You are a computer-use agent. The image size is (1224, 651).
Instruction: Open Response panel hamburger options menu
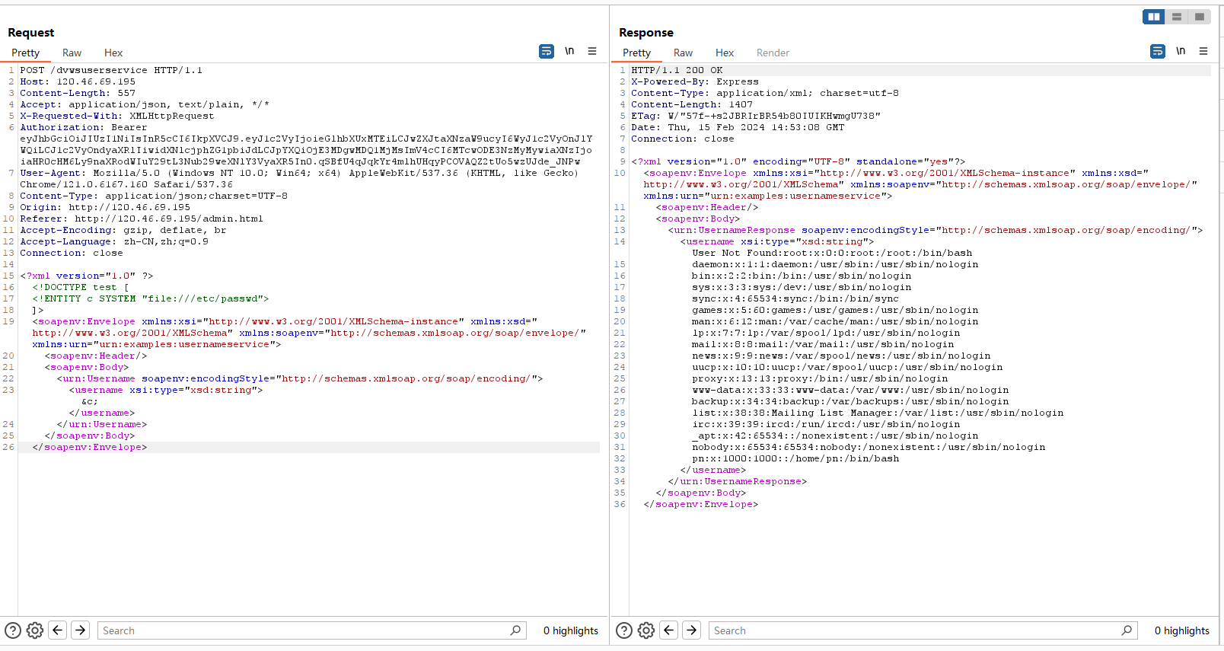coord(1203,51)
